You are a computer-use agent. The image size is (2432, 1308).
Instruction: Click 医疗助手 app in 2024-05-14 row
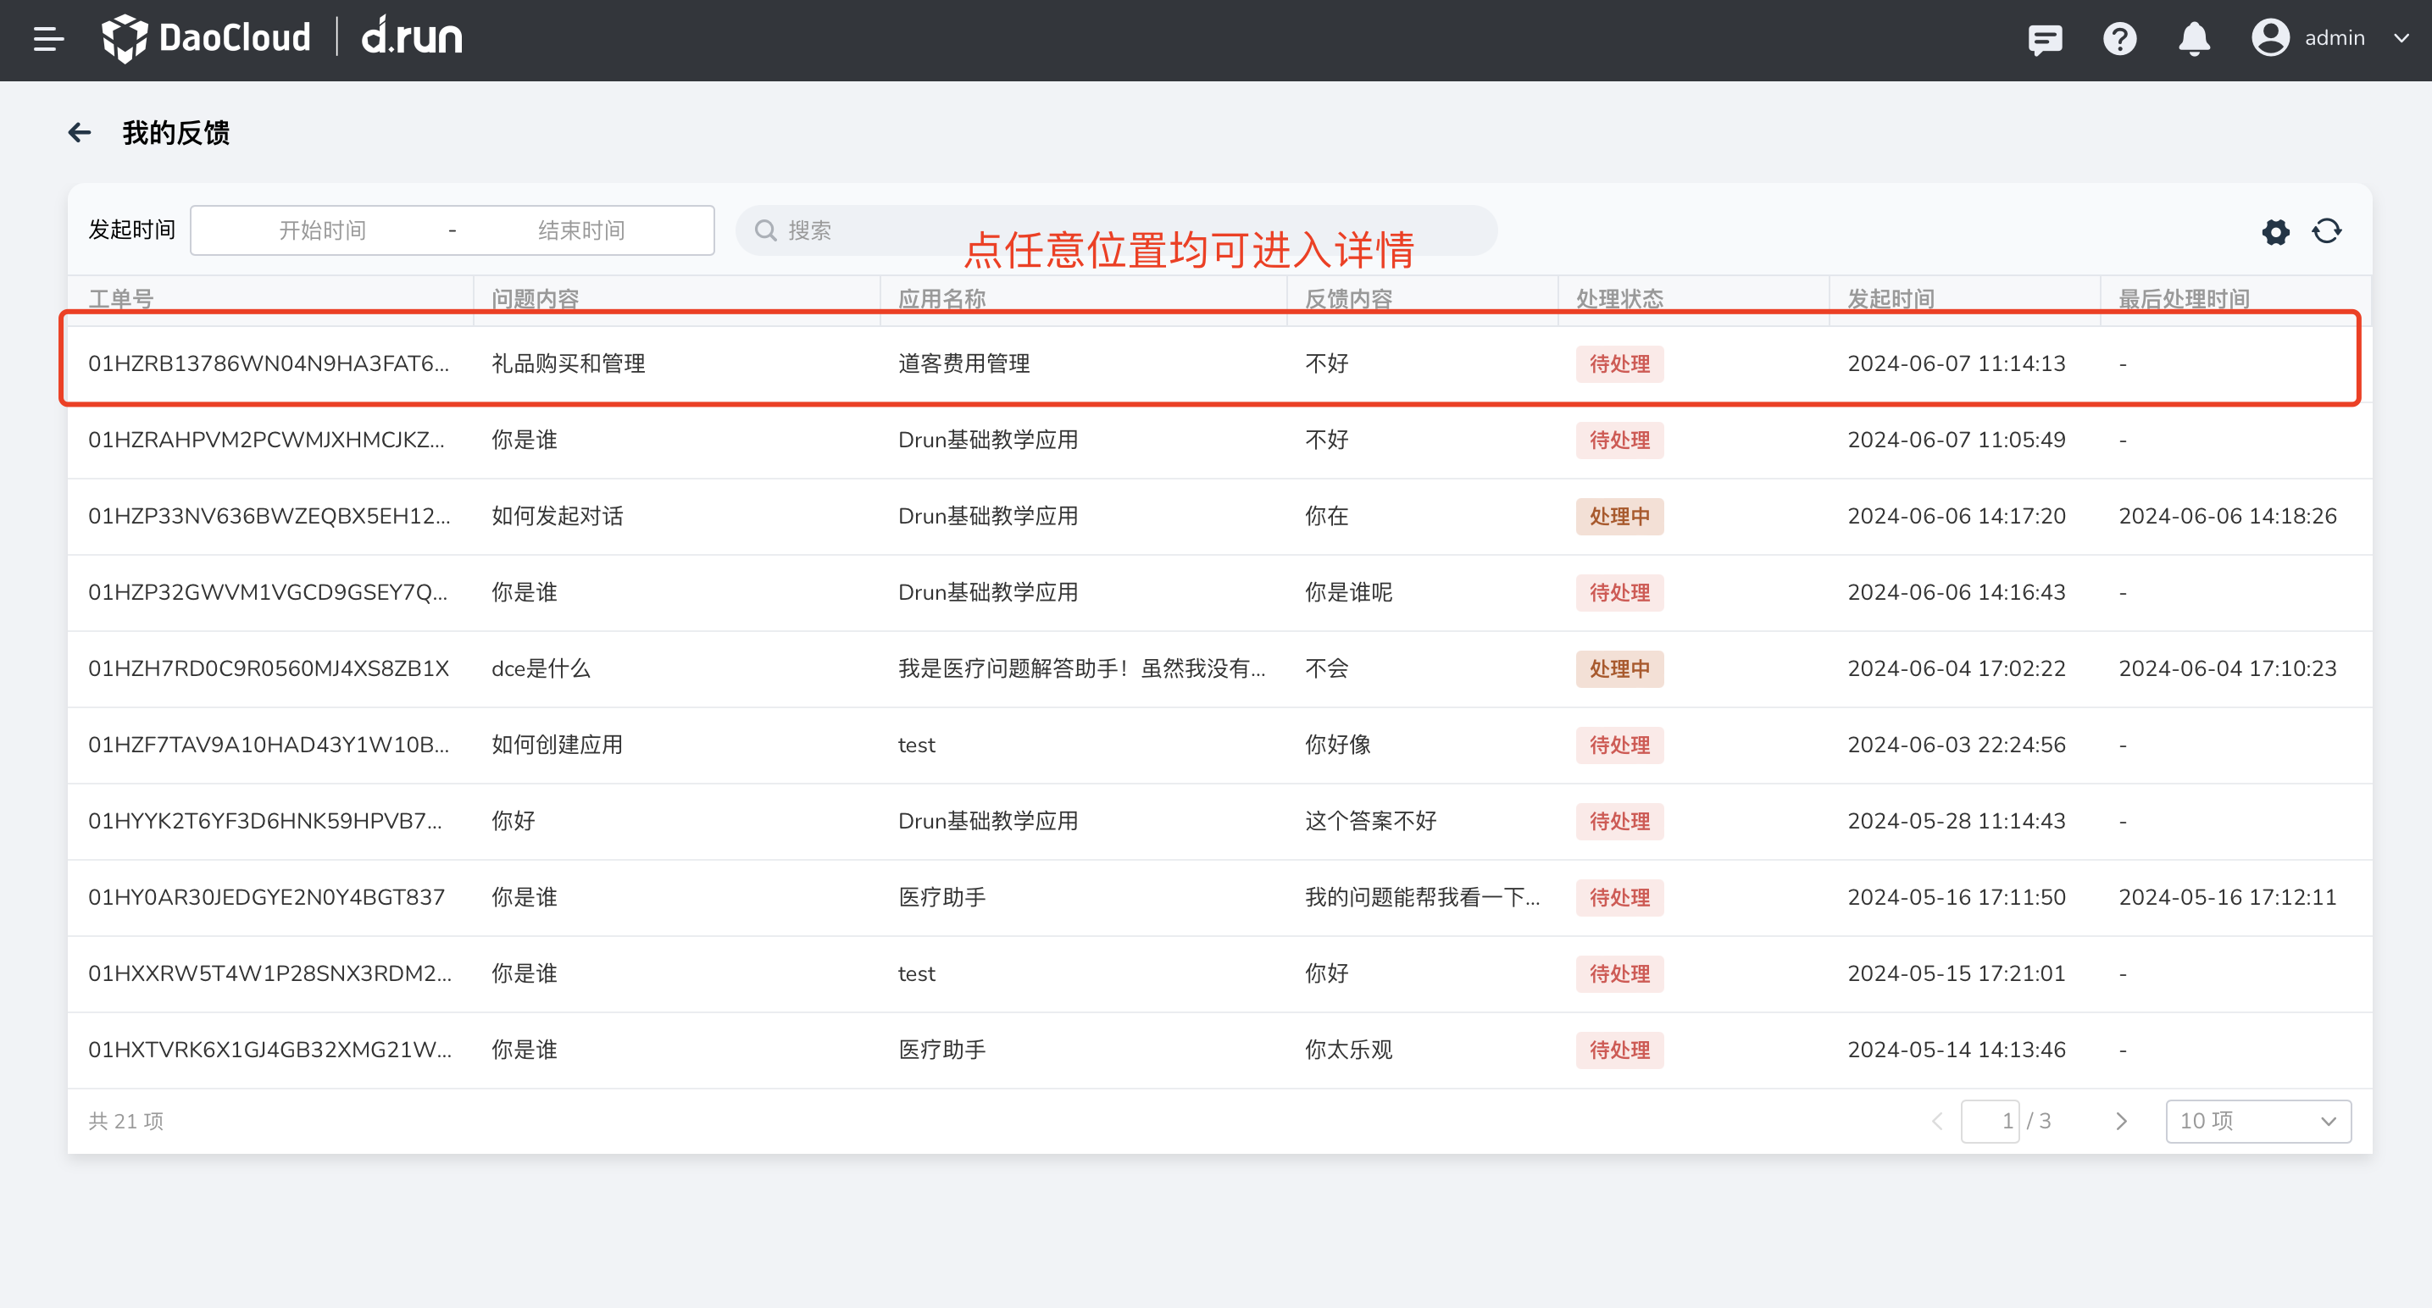tap(941, 1050)
